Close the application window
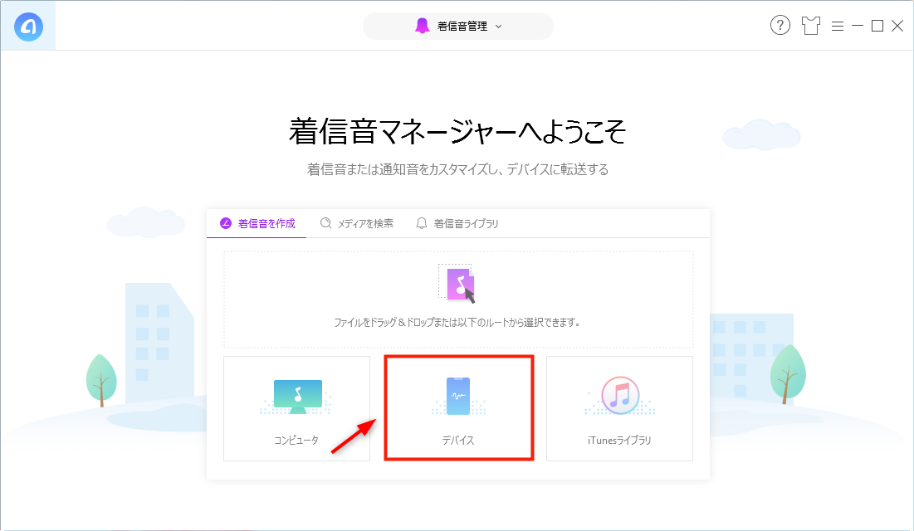The height and width of the screenshot is (531, 914). click(897, 26)
